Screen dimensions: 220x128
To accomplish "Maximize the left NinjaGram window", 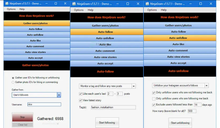I will tap(56, 3).
